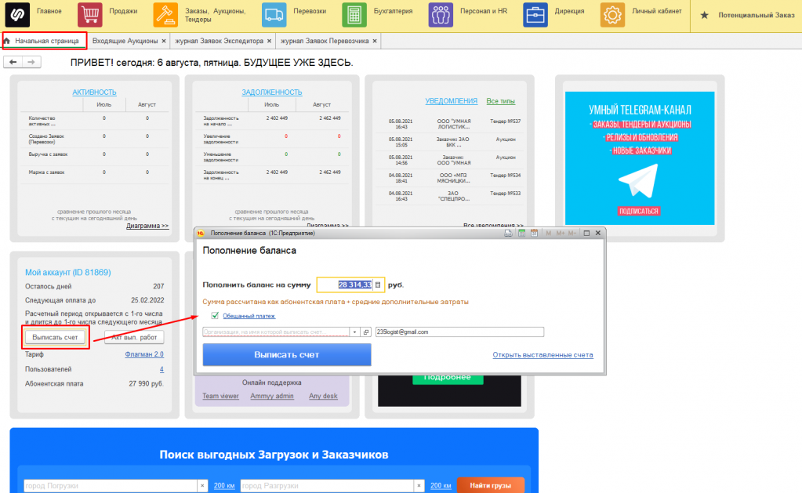Open Диаграмма >> link in Активность panel

(x=147, y=226)
